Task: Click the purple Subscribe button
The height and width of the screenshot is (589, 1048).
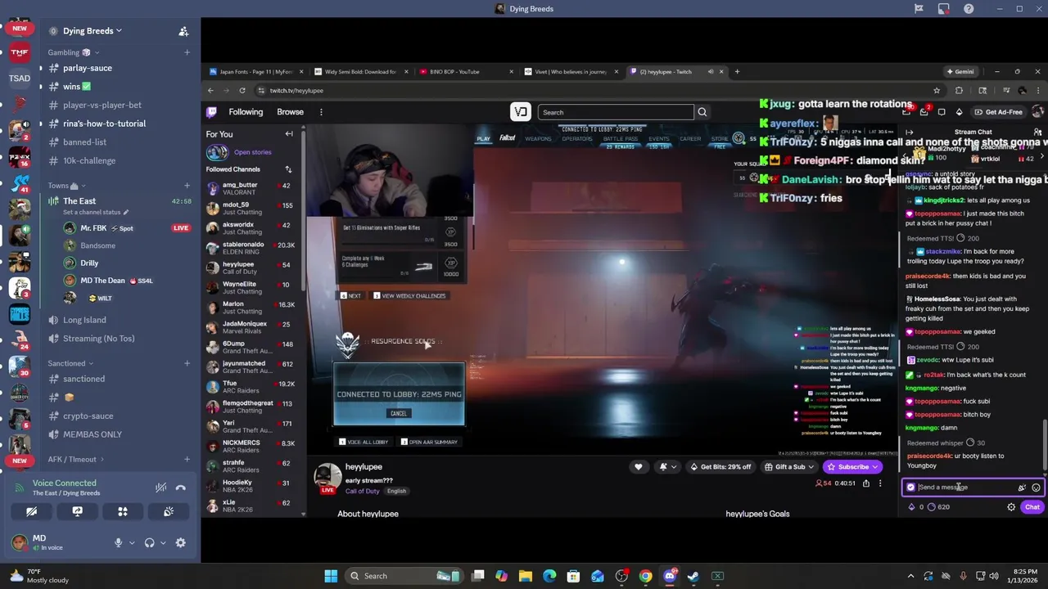Action: [852, 467]
